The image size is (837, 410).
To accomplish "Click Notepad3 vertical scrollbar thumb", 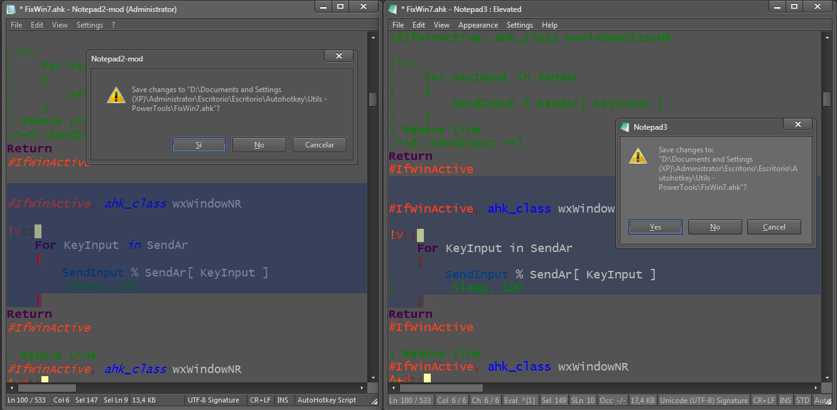I will [x=827, y=98].
